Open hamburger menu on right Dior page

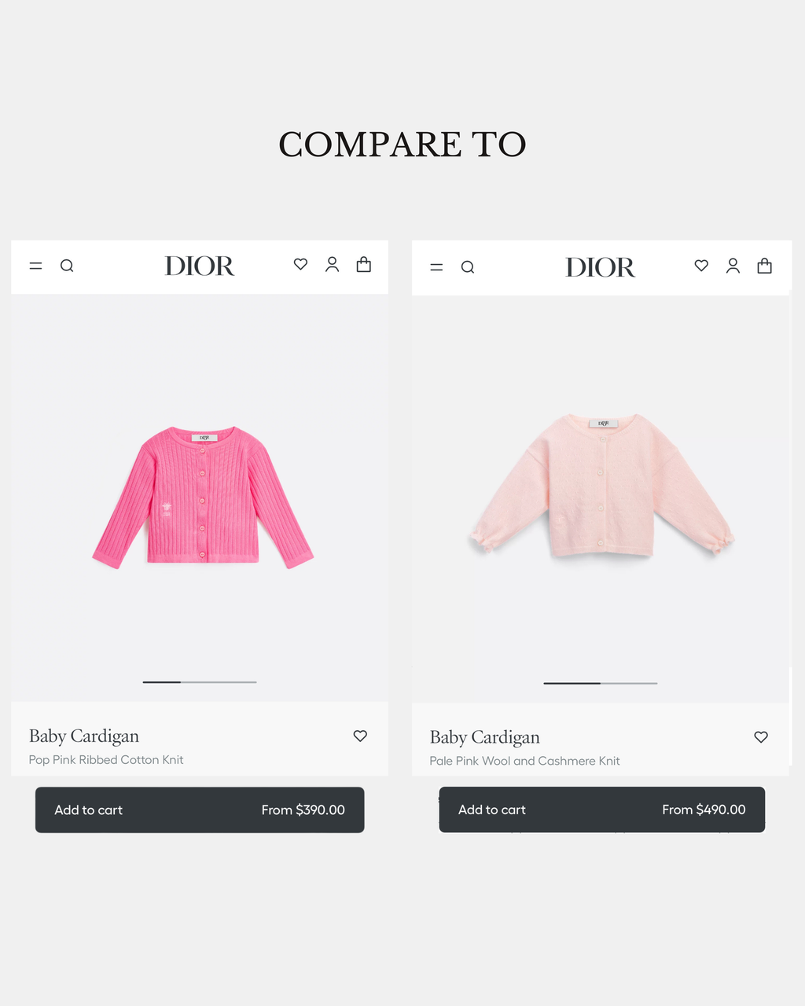pos(437,267)
